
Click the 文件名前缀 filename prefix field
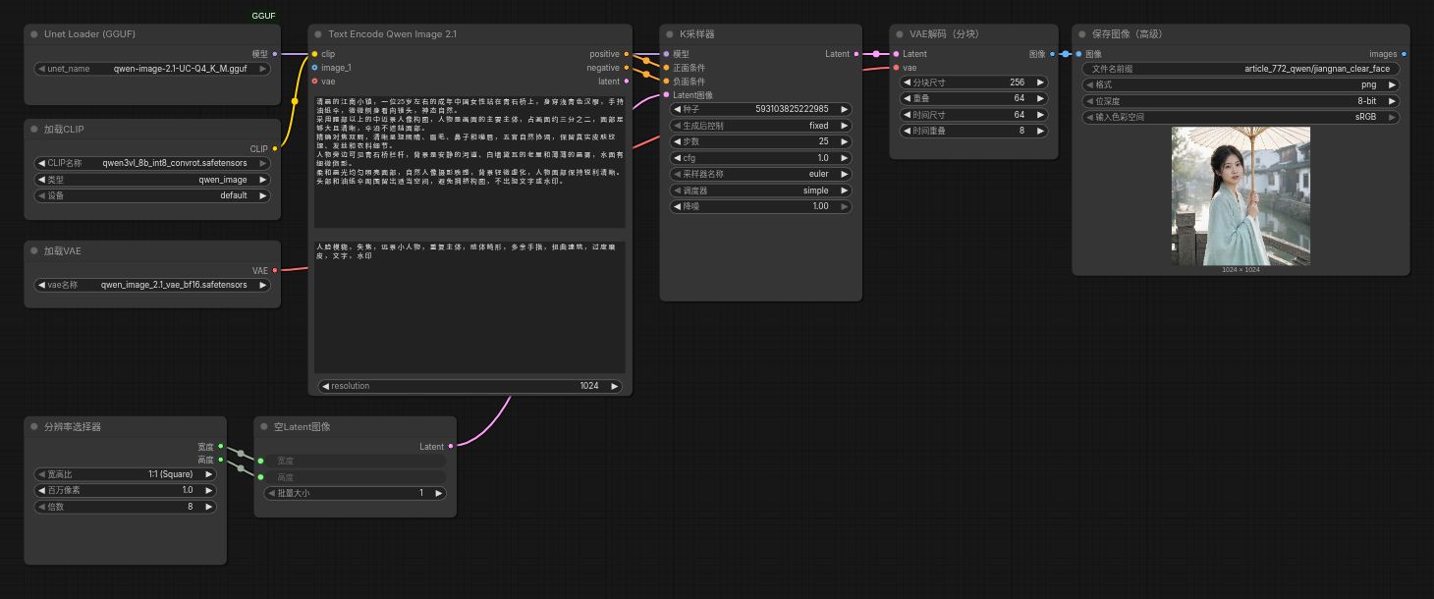[1241, 69]
